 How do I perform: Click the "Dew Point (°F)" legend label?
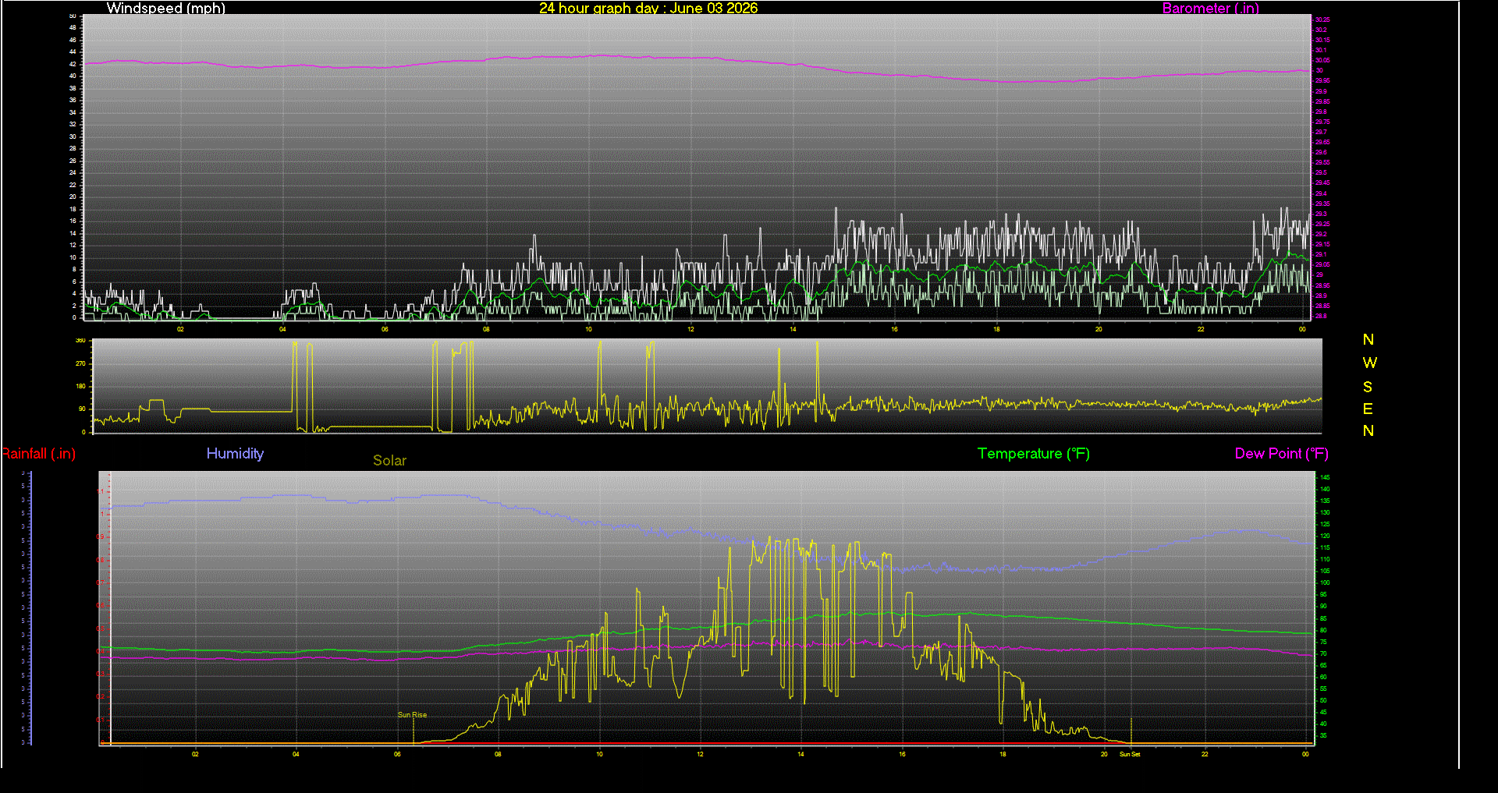pyautogui.click(x=1281, y=454)
